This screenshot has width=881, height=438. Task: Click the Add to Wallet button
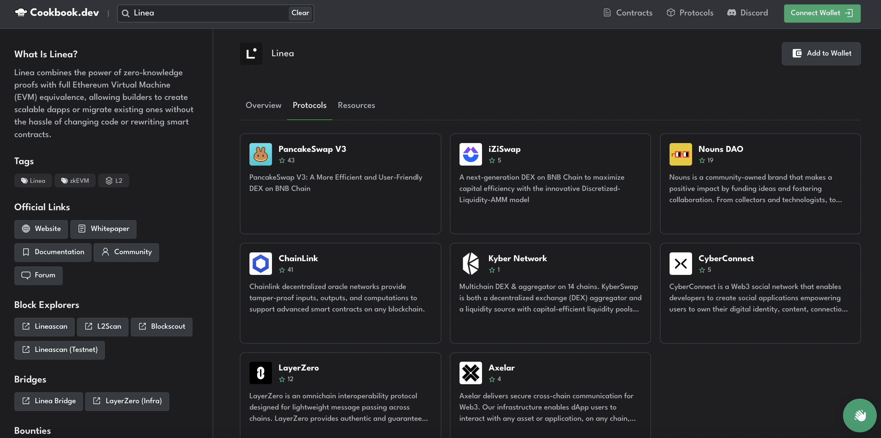822,53
